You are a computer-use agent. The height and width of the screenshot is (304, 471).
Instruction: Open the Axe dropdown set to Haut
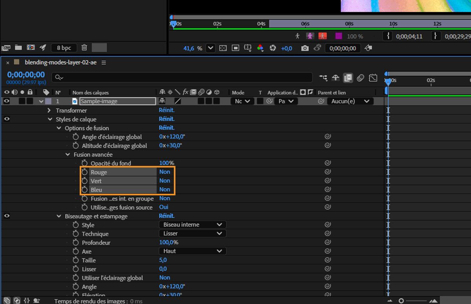tap(192, 251)
